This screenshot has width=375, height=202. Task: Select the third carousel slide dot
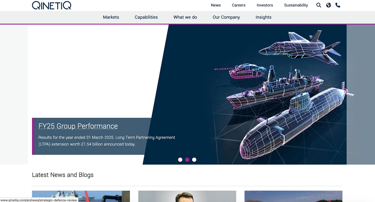point(194,160)
